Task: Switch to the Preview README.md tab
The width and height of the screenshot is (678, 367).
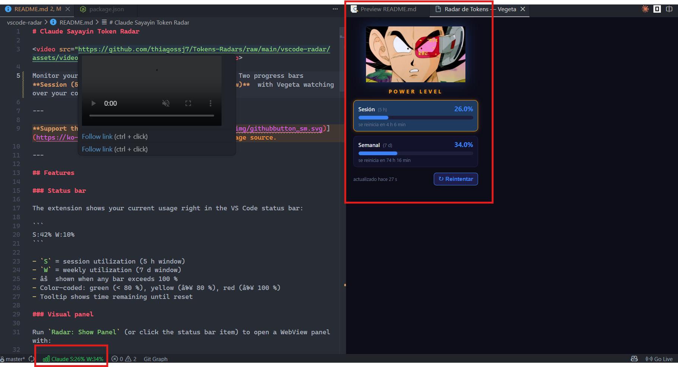Action: click(x=388, y=9)
